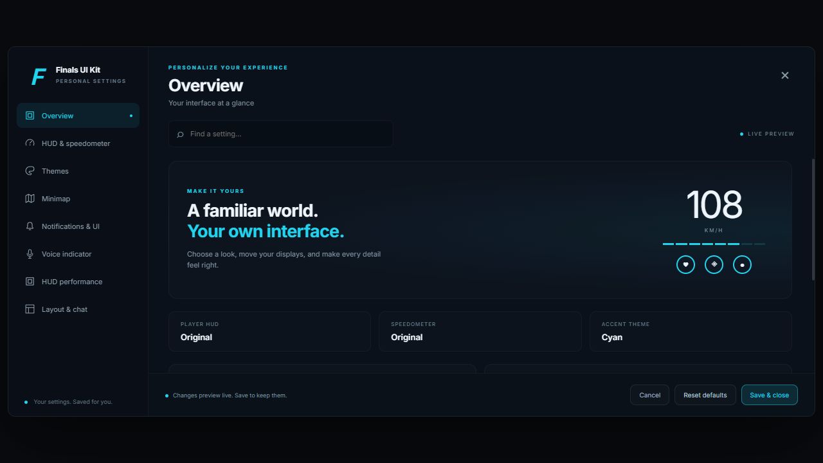Click the vertical scrollbar in content area
Image resolution: width=823 pixels, height=463 pixels.
tap(813, 219)
